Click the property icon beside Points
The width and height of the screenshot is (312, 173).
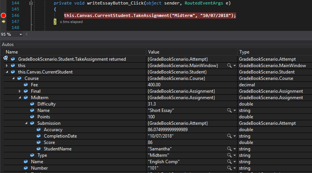[32, 117]
